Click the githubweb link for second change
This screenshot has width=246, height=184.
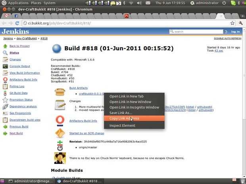(x=206, y=110)
